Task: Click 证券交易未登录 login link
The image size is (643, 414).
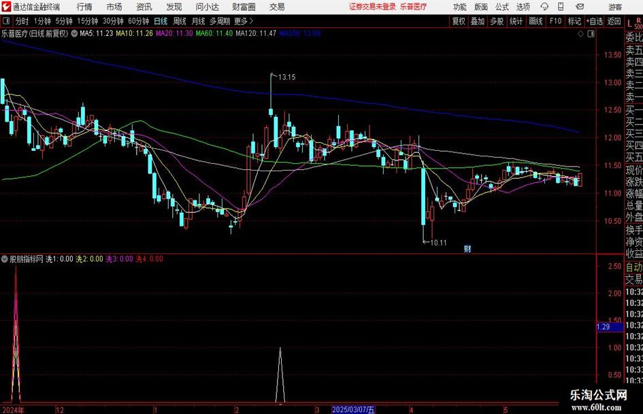Action: (372, 7)
